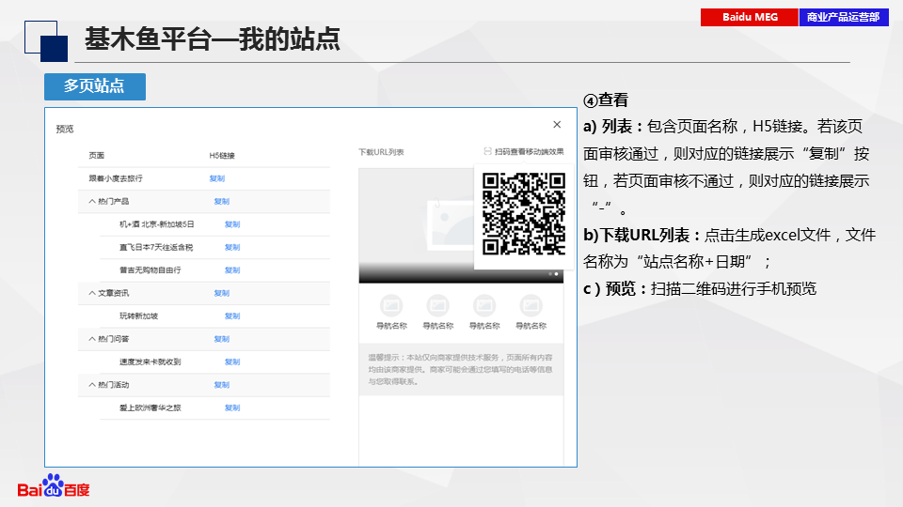Click the QR code image
The width and height of the screenshot is (903, 507).
523,215
